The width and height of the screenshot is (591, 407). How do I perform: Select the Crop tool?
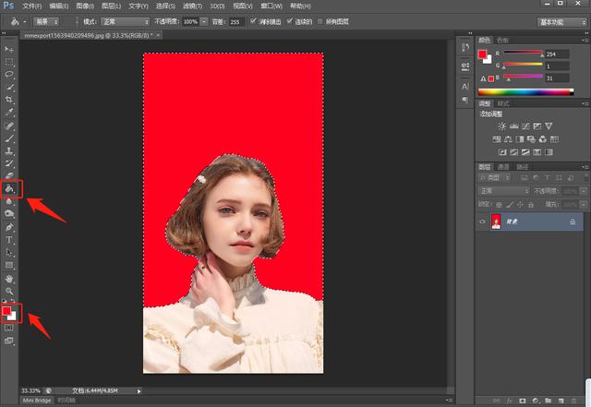(x=9, y=100)
